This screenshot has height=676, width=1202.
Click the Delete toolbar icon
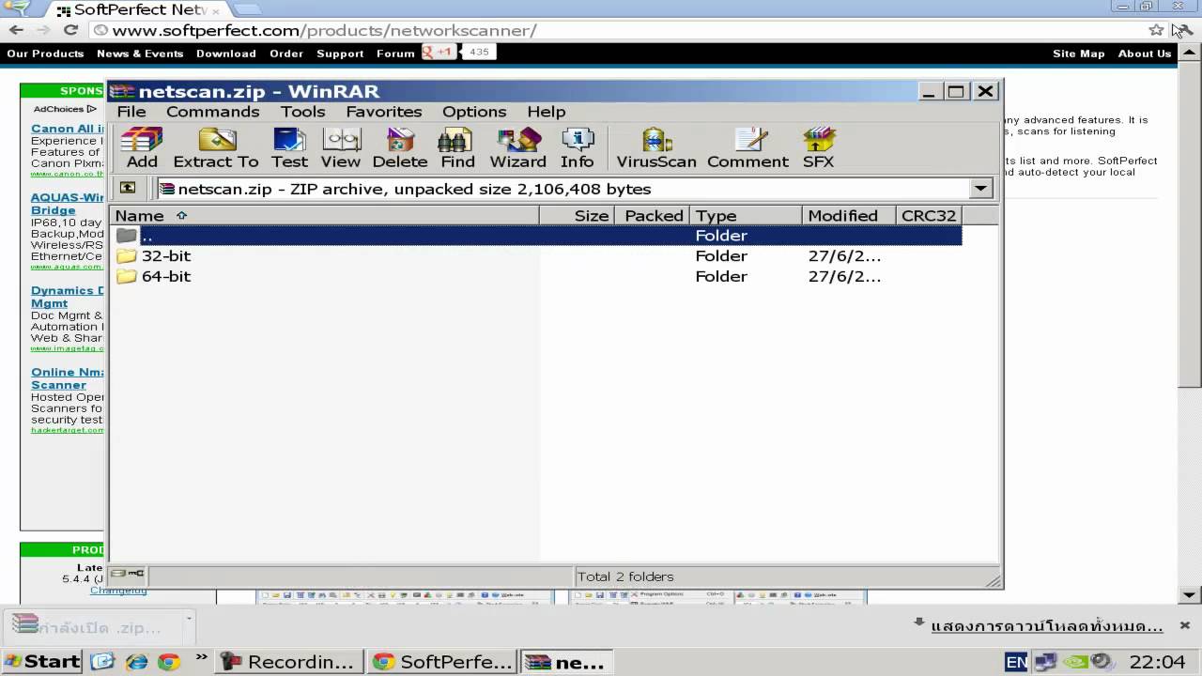pyautogui.click(x=399, y=147)
